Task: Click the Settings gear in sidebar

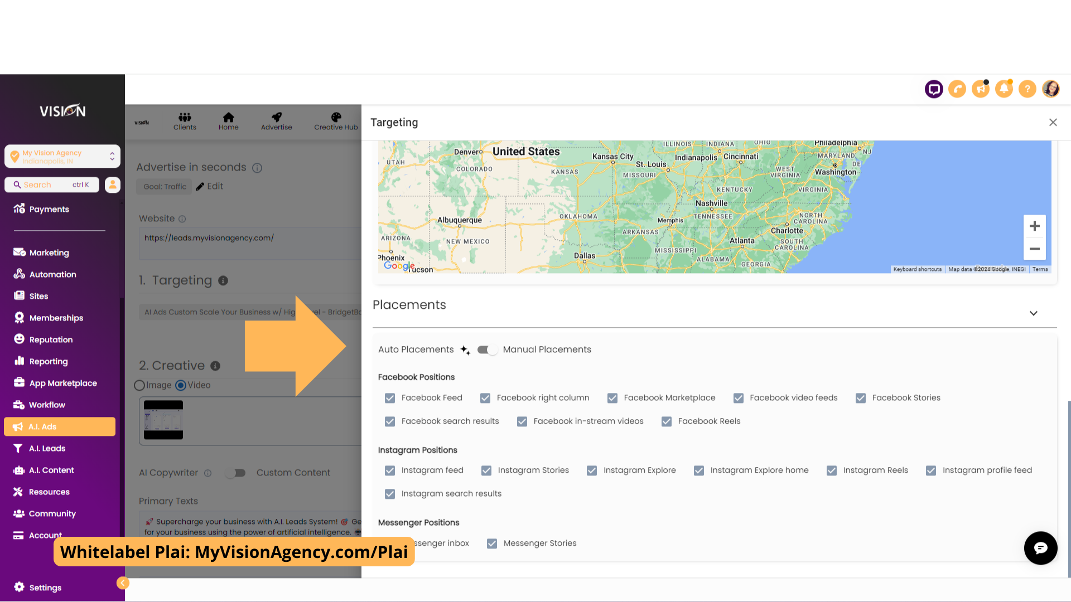Action: click(46, 588)
